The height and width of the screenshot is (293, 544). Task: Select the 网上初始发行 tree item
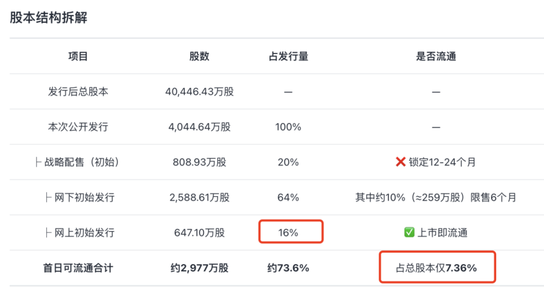pyautogui.click(x=81, y=233)
